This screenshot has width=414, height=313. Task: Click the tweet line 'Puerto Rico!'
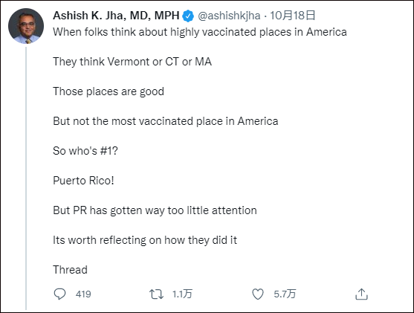83,181
